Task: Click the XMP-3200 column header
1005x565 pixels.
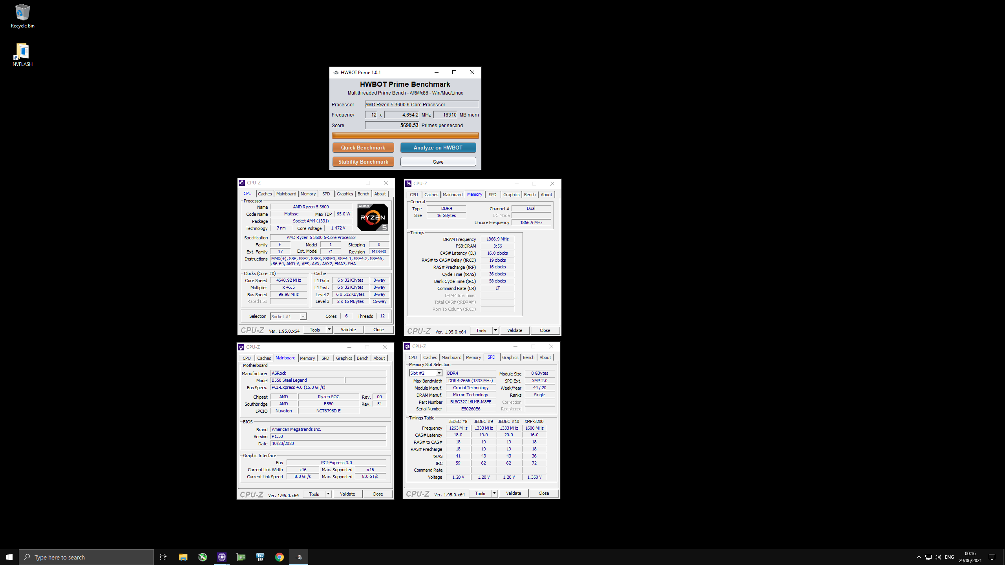Action: coord(534,421)
